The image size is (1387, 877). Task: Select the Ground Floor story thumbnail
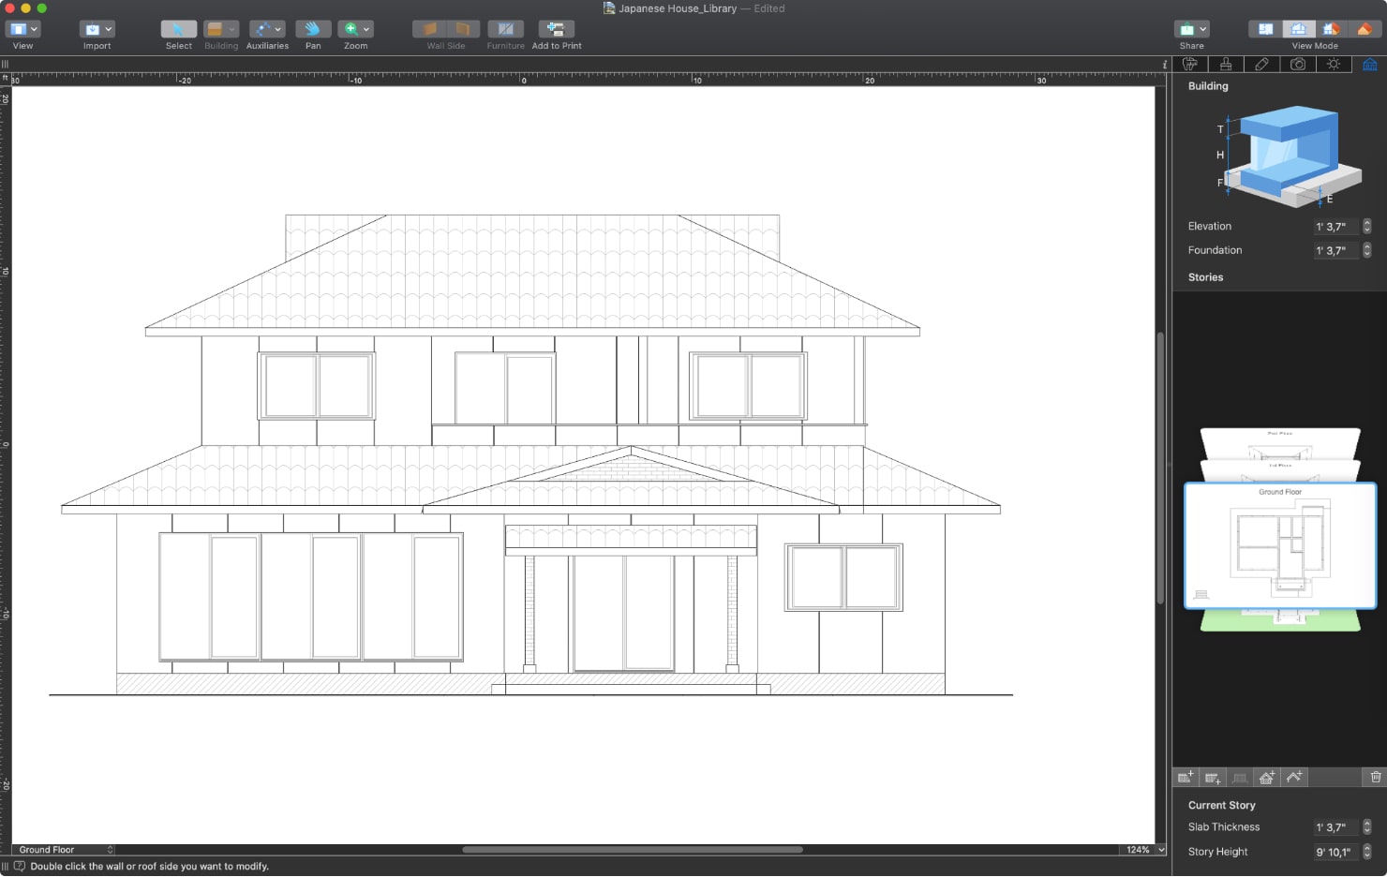point(1280,545)
